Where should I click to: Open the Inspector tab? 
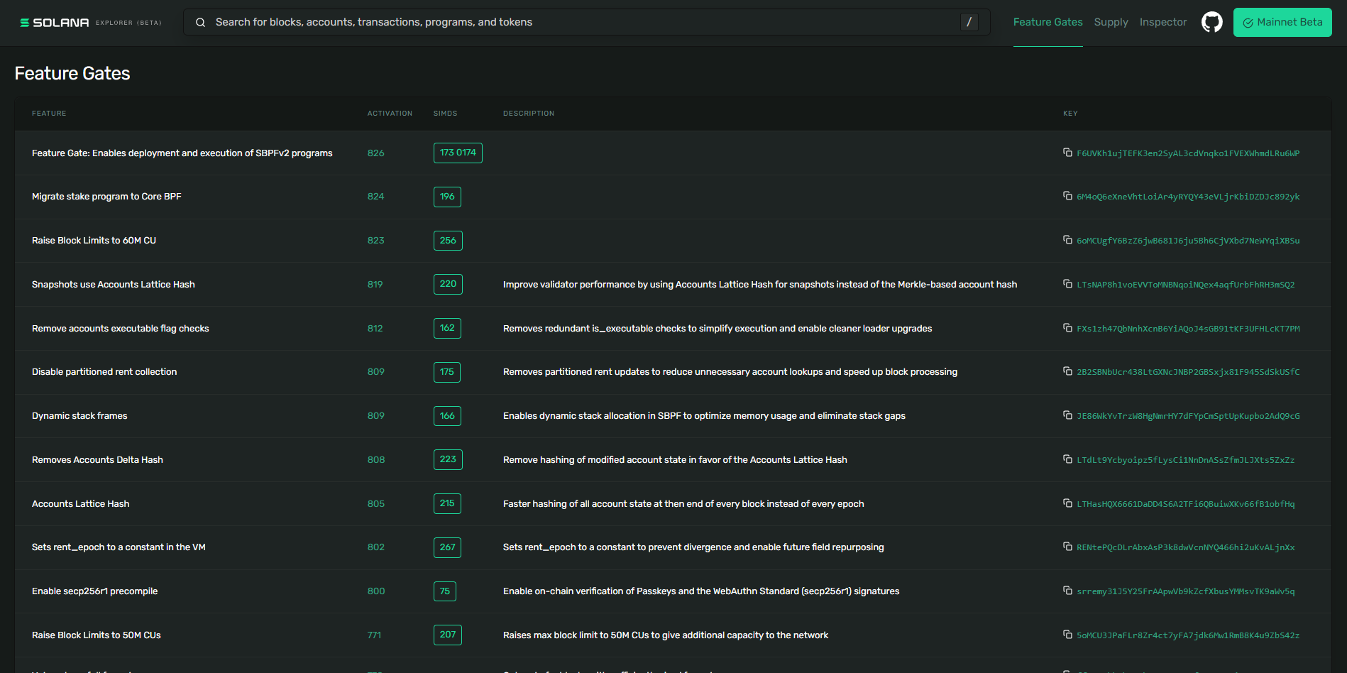pos(1162,22)
